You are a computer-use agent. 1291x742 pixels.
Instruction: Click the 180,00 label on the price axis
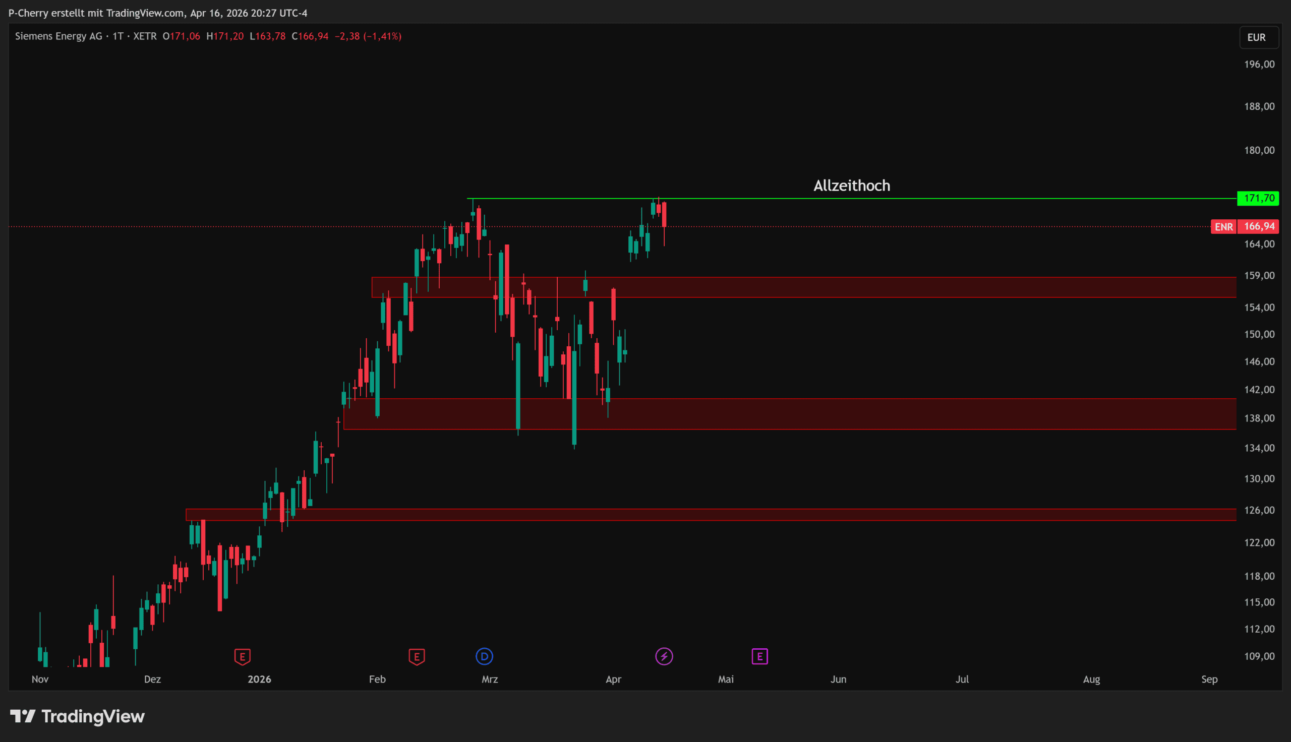[x=1259, y=150]
